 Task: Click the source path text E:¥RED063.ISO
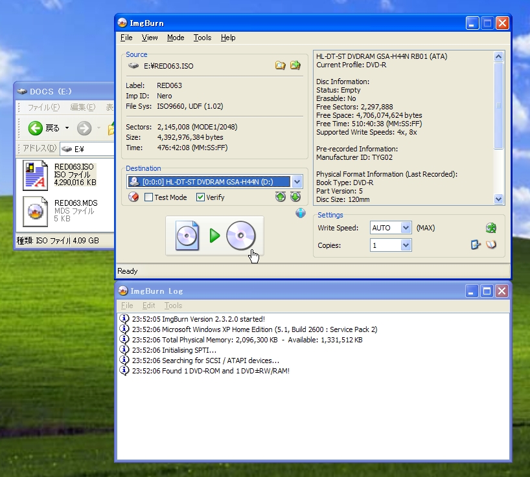pyautogui.click(x=168, y=66)
